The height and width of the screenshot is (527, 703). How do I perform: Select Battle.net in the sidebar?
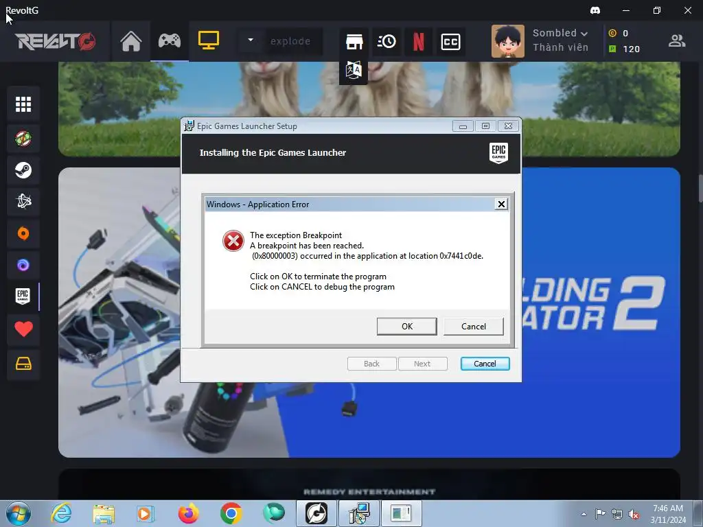pyautogui.click(x=23, y=202)
